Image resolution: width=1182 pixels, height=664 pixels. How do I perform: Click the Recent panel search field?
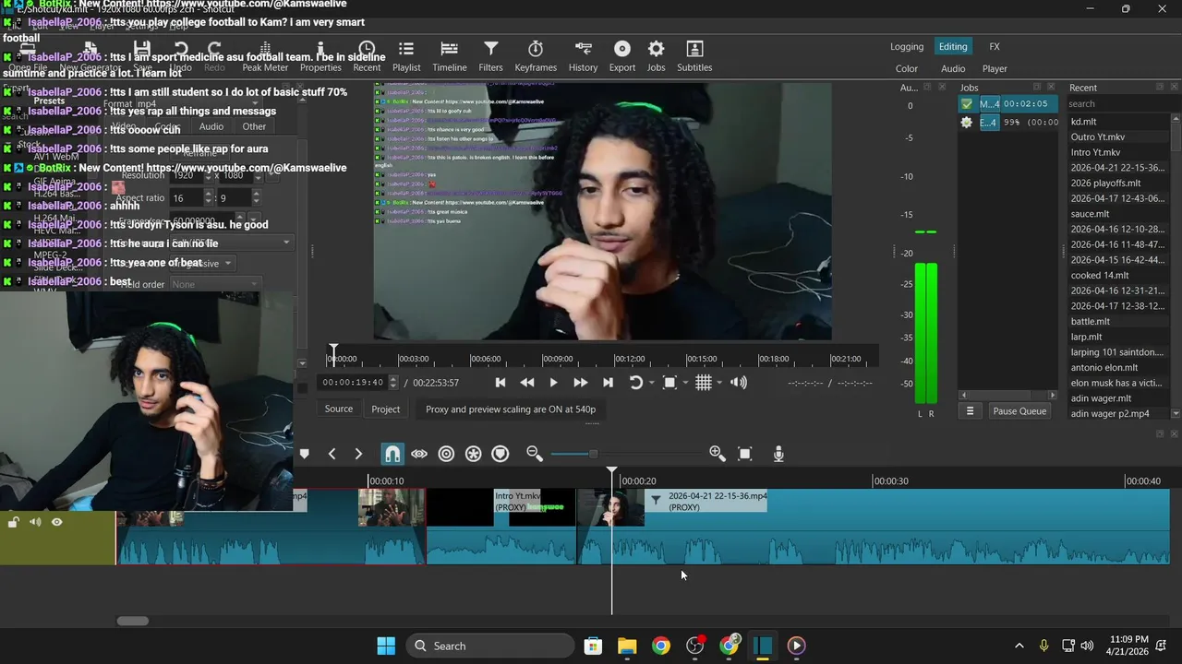(x=1117, y=104)
